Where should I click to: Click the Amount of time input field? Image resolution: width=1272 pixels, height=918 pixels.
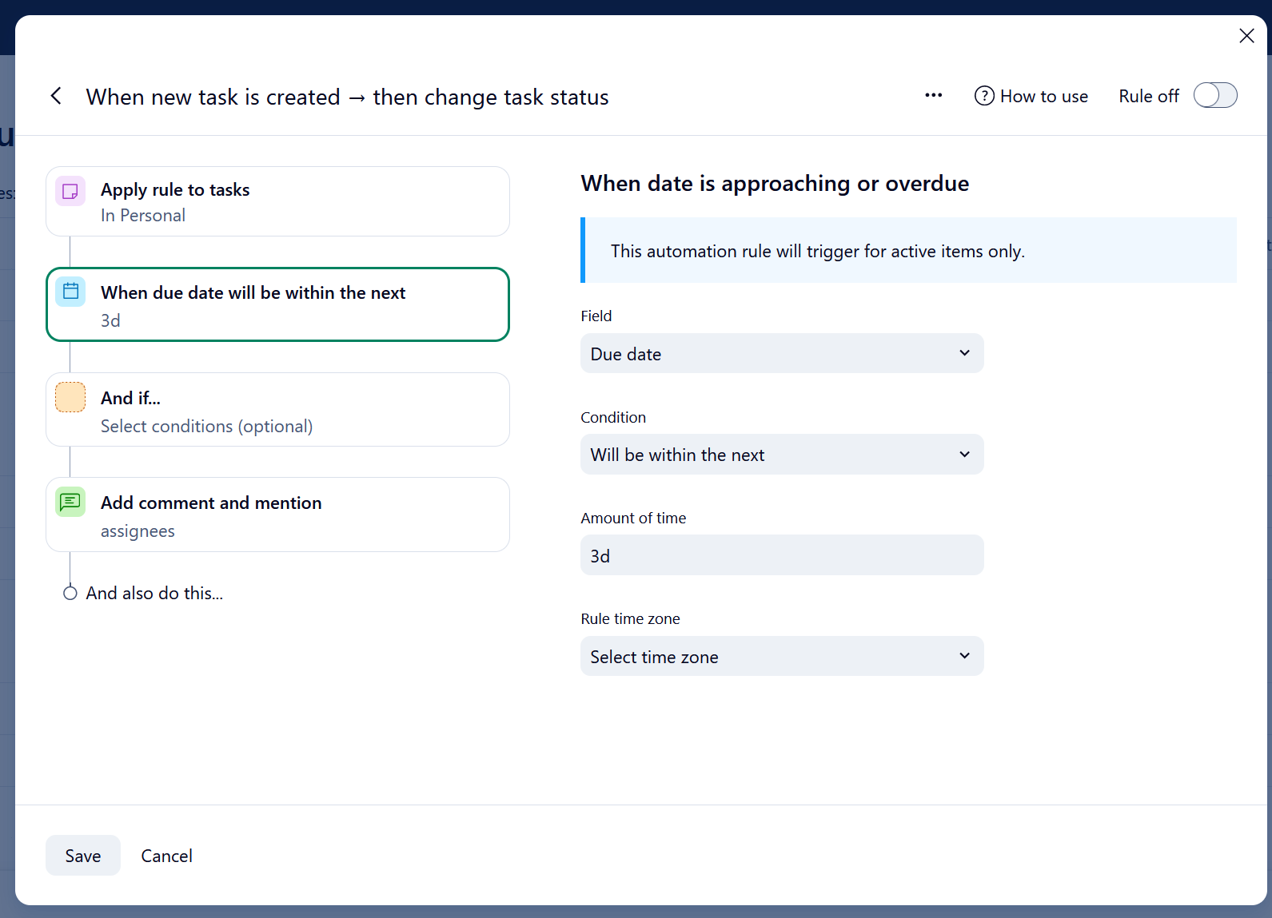tap(781, 555)
